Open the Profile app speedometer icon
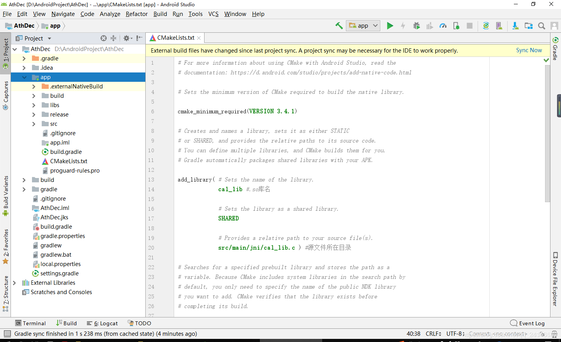Image resolution: width=561 pixels, height=342 pixels. (443, 26)
